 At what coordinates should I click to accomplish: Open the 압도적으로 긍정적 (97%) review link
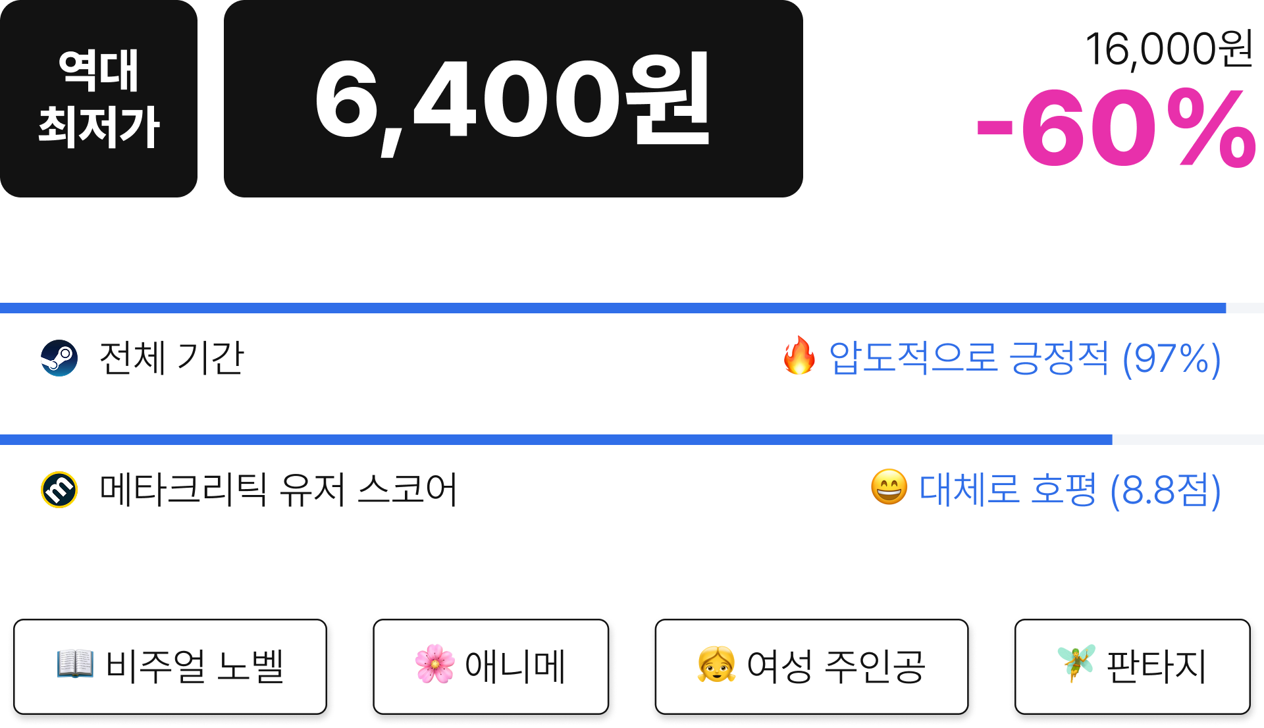[x=1024, y=358]
